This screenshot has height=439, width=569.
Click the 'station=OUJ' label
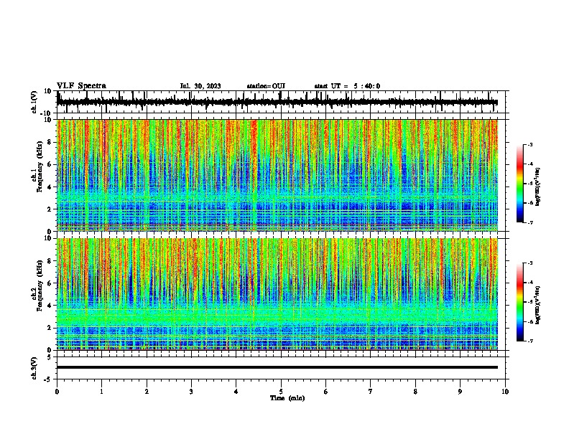click(x=266, y=86)
